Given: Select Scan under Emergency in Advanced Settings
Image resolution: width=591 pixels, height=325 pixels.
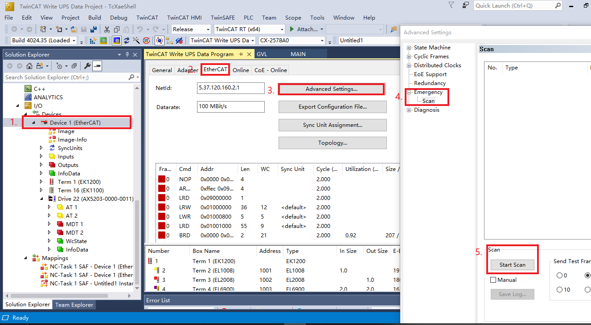Looking at the screenshot, I should [x=428, y=101].
